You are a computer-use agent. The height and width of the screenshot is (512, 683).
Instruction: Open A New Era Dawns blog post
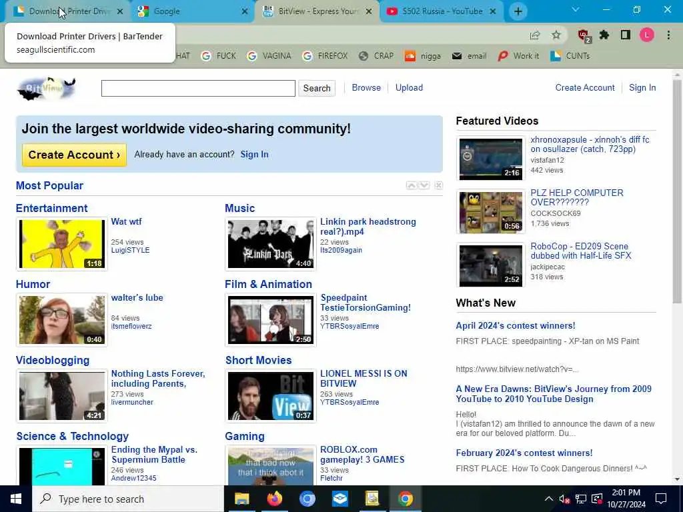[x=554, y=394]
